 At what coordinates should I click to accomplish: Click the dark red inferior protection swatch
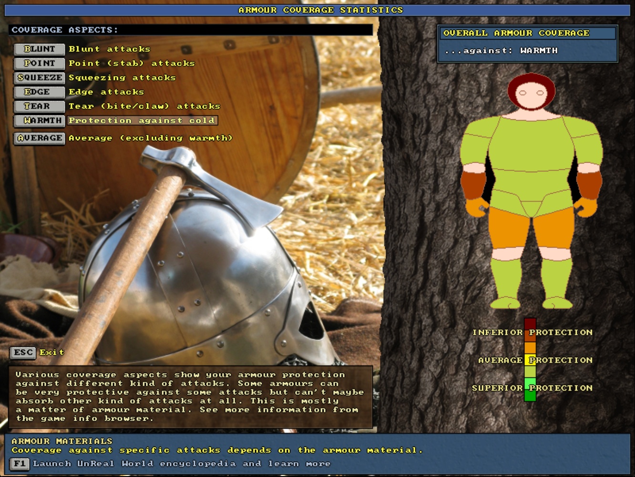(x=530, y=324)
